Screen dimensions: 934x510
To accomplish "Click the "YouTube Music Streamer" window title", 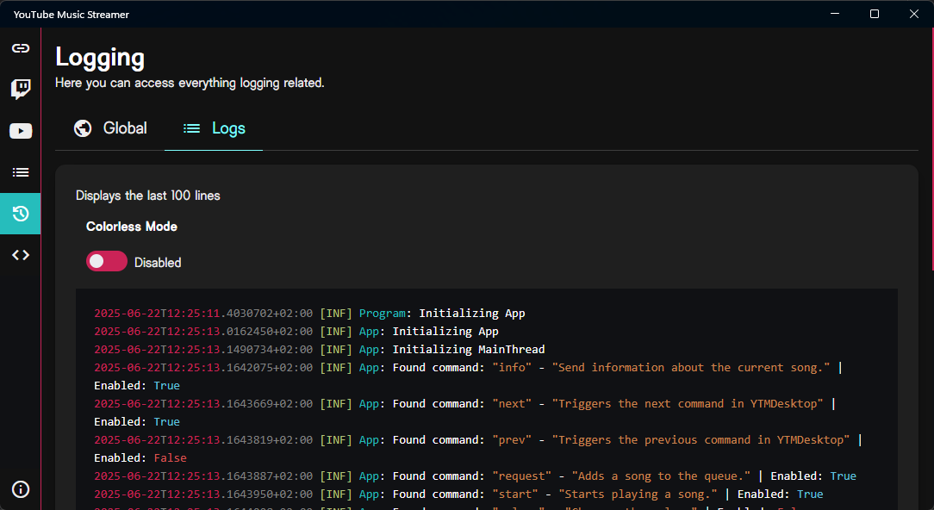I will coord(72,15).
